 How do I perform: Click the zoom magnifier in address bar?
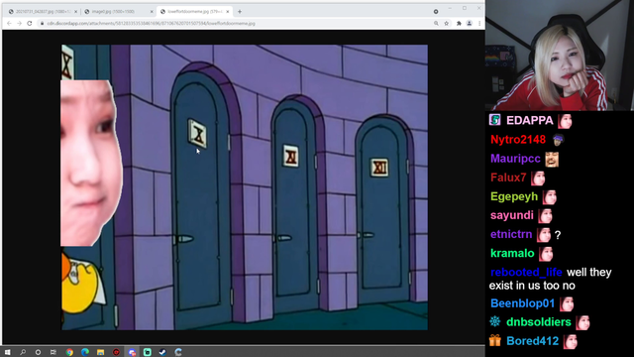coord(436,24)
